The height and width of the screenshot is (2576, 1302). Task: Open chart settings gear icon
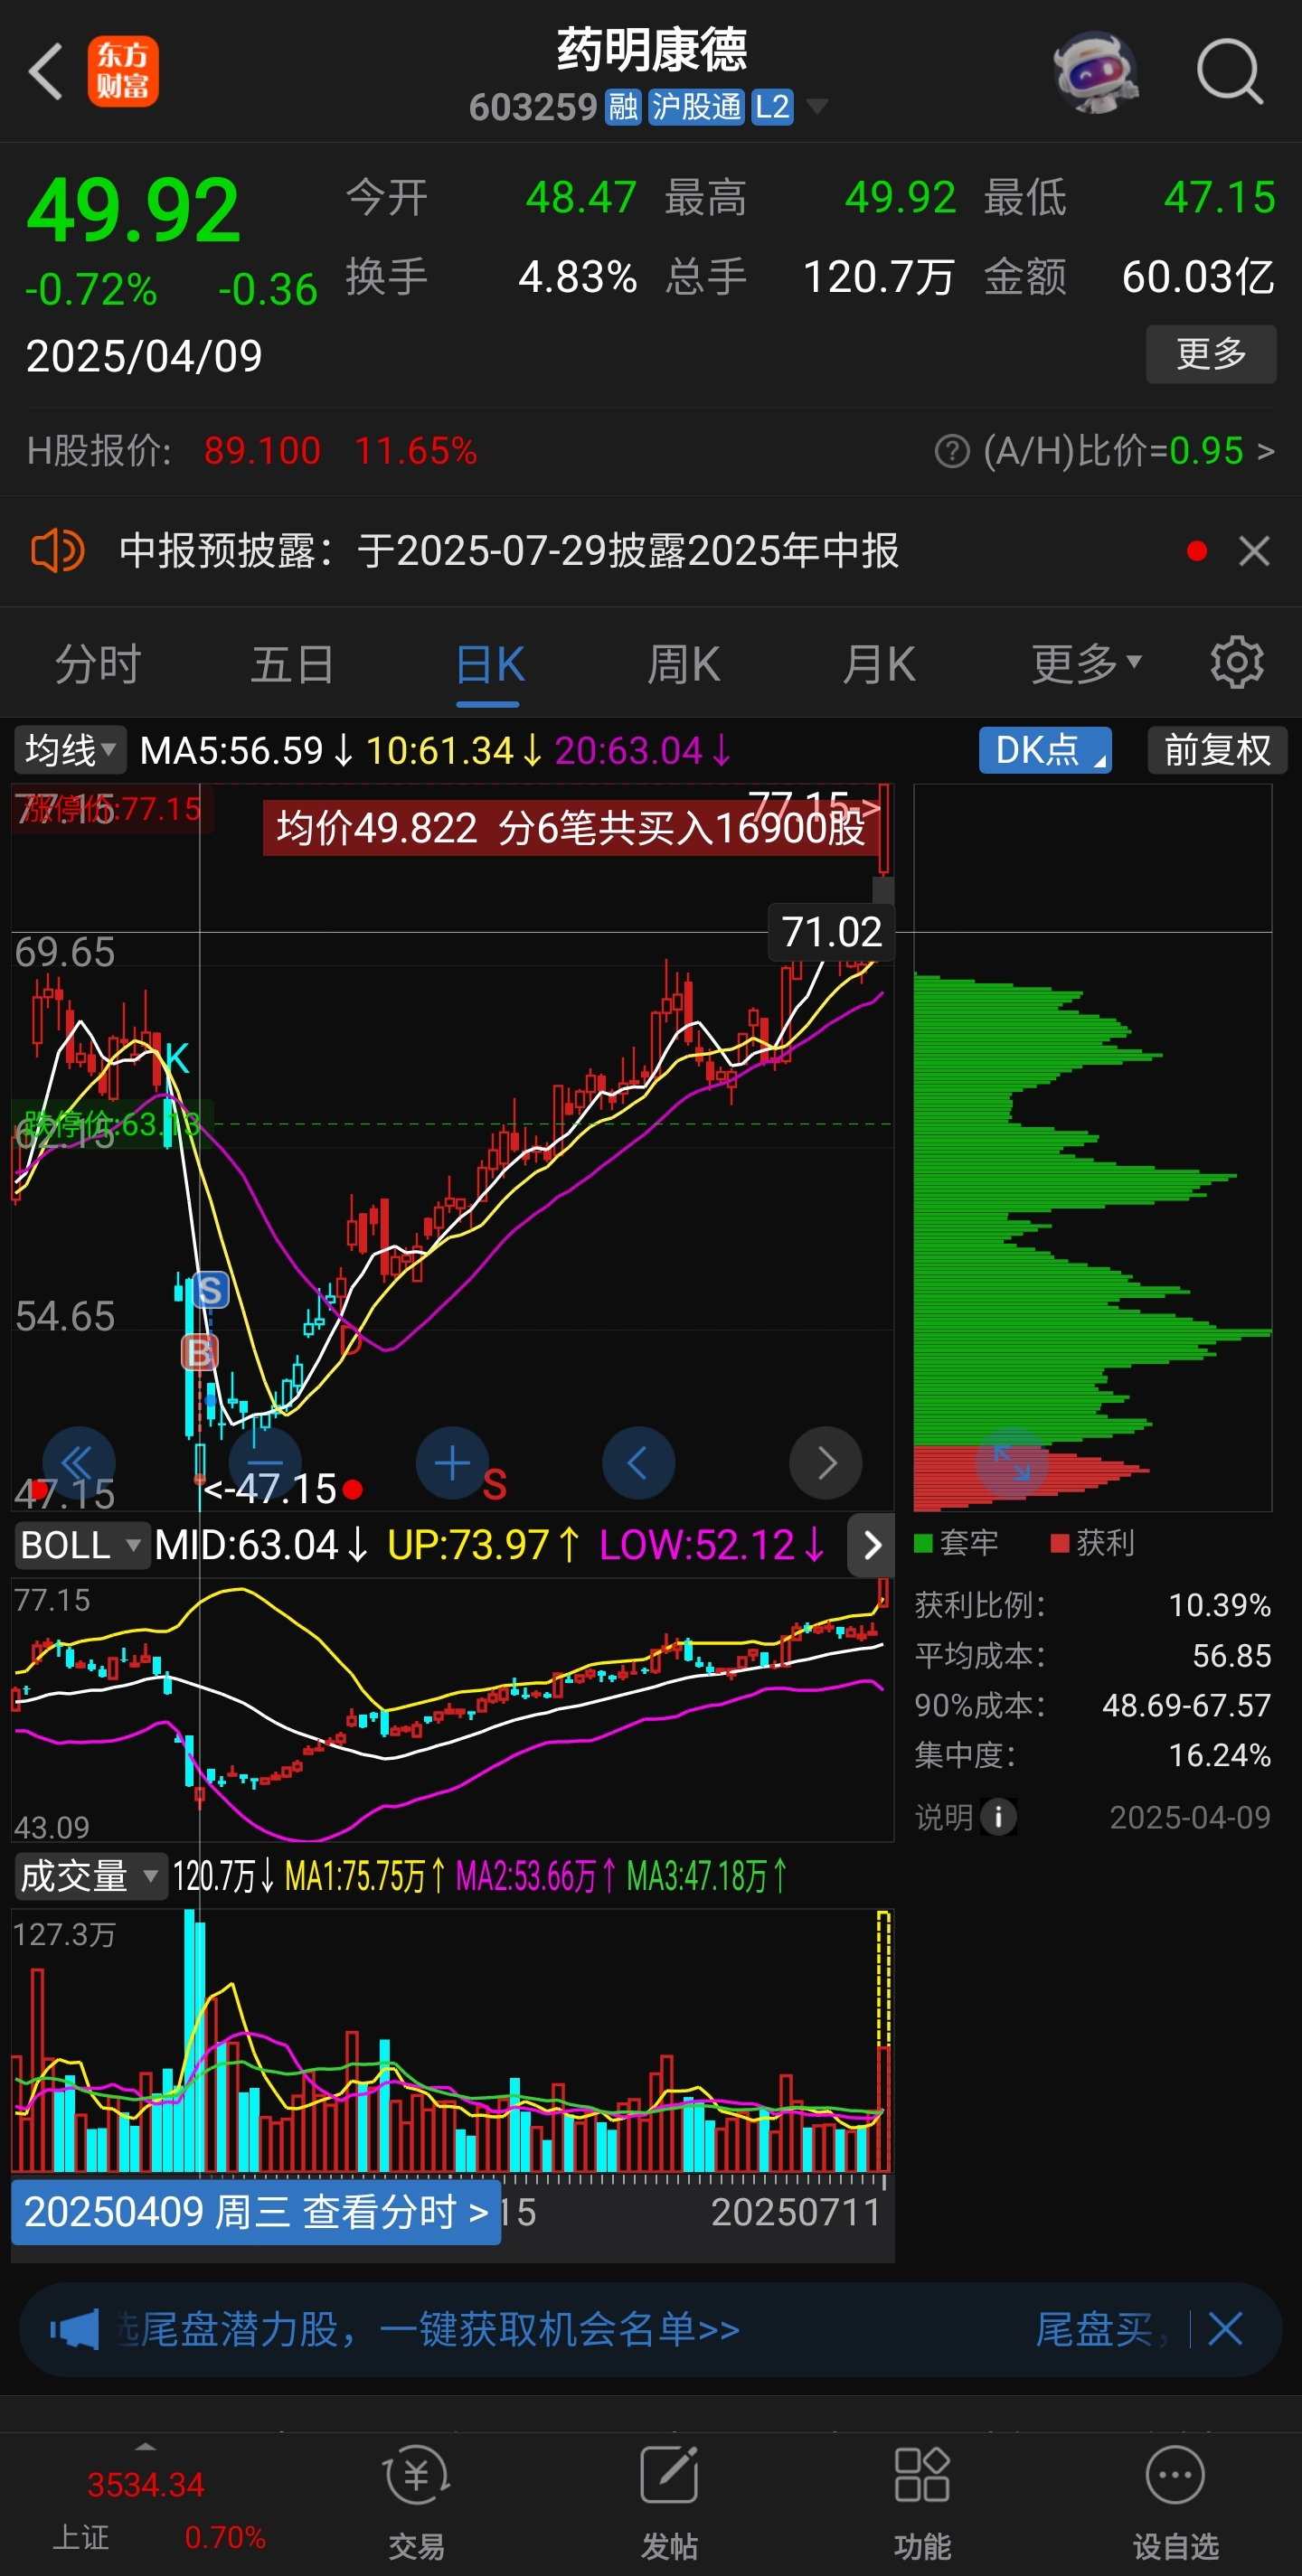tap(1237, 663)
